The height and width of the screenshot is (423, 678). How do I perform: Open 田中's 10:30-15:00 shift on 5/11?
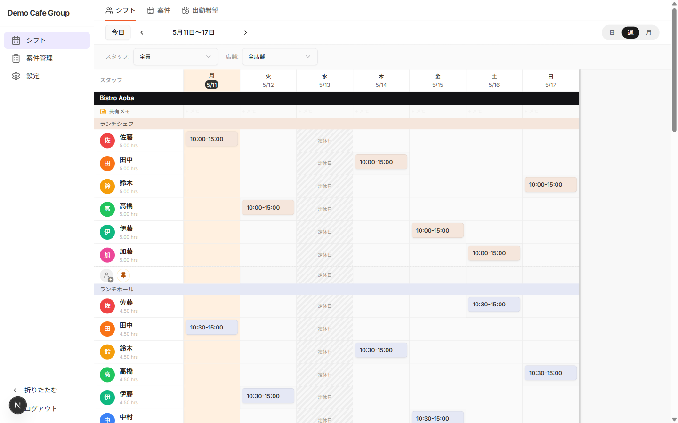coord(211,328)
